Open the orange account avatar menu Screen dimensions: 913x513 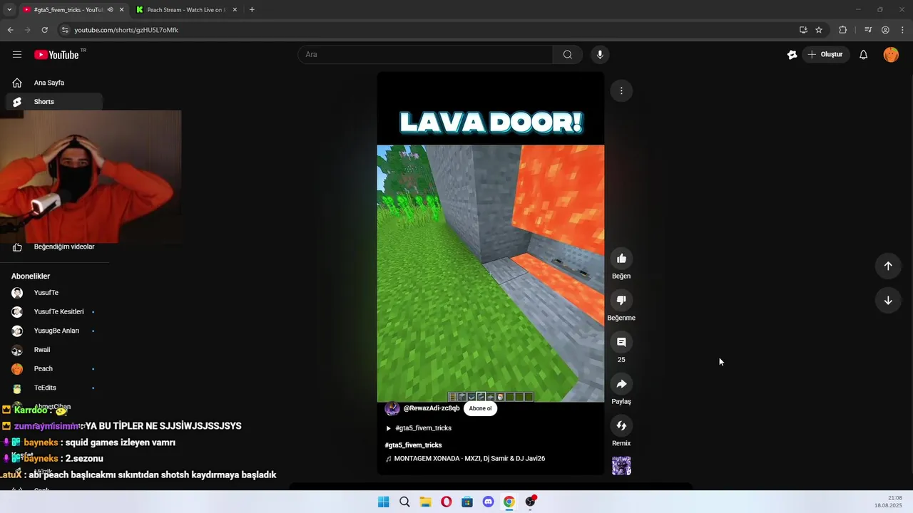coord(891,55)
